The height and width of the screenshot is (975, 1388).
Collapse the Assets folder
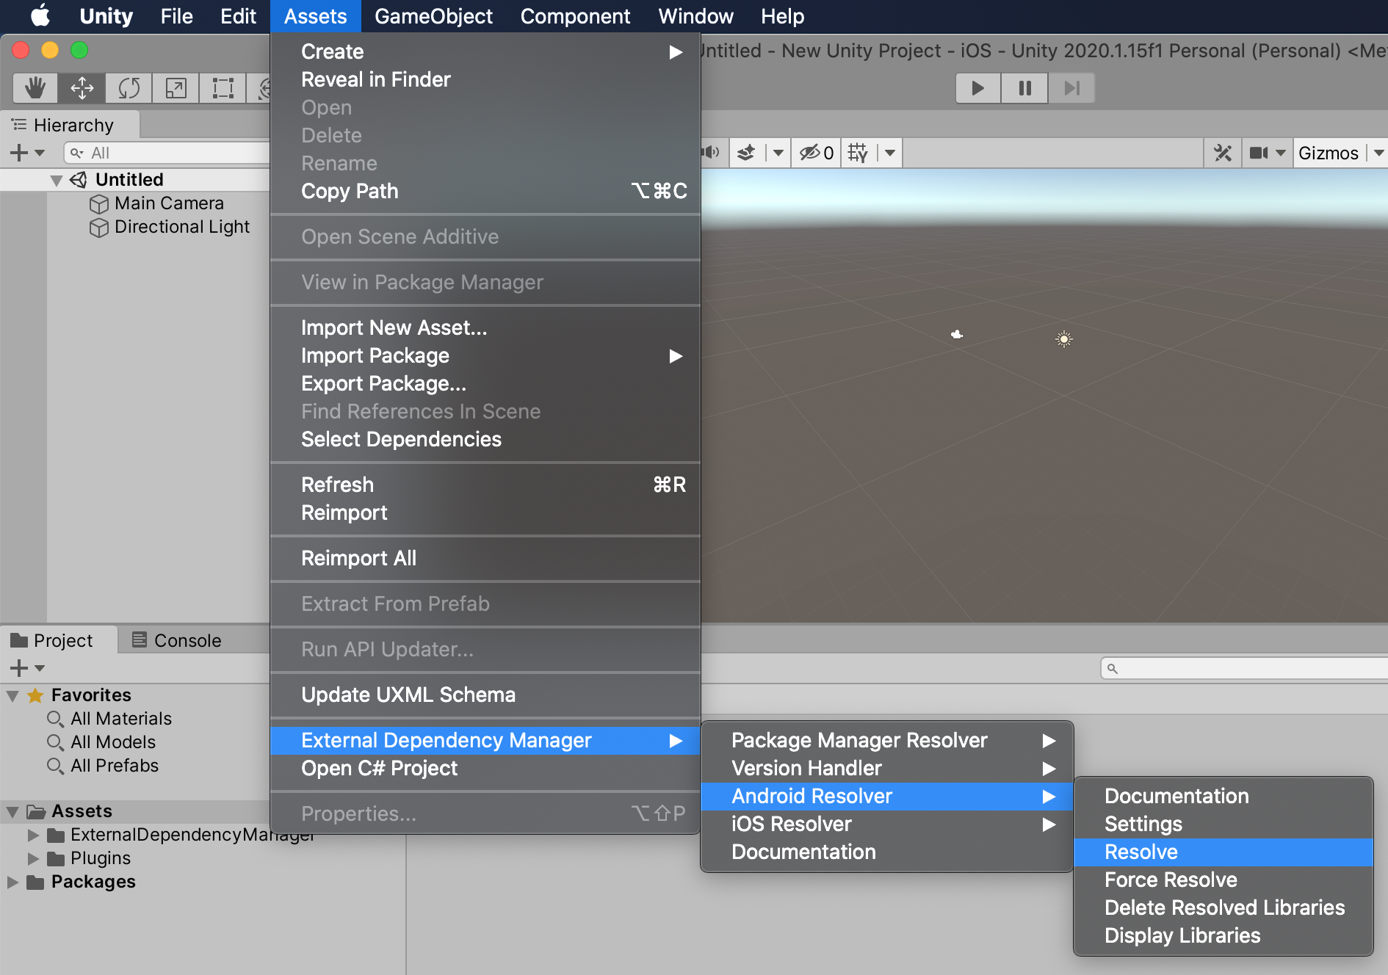click(12, 811)
